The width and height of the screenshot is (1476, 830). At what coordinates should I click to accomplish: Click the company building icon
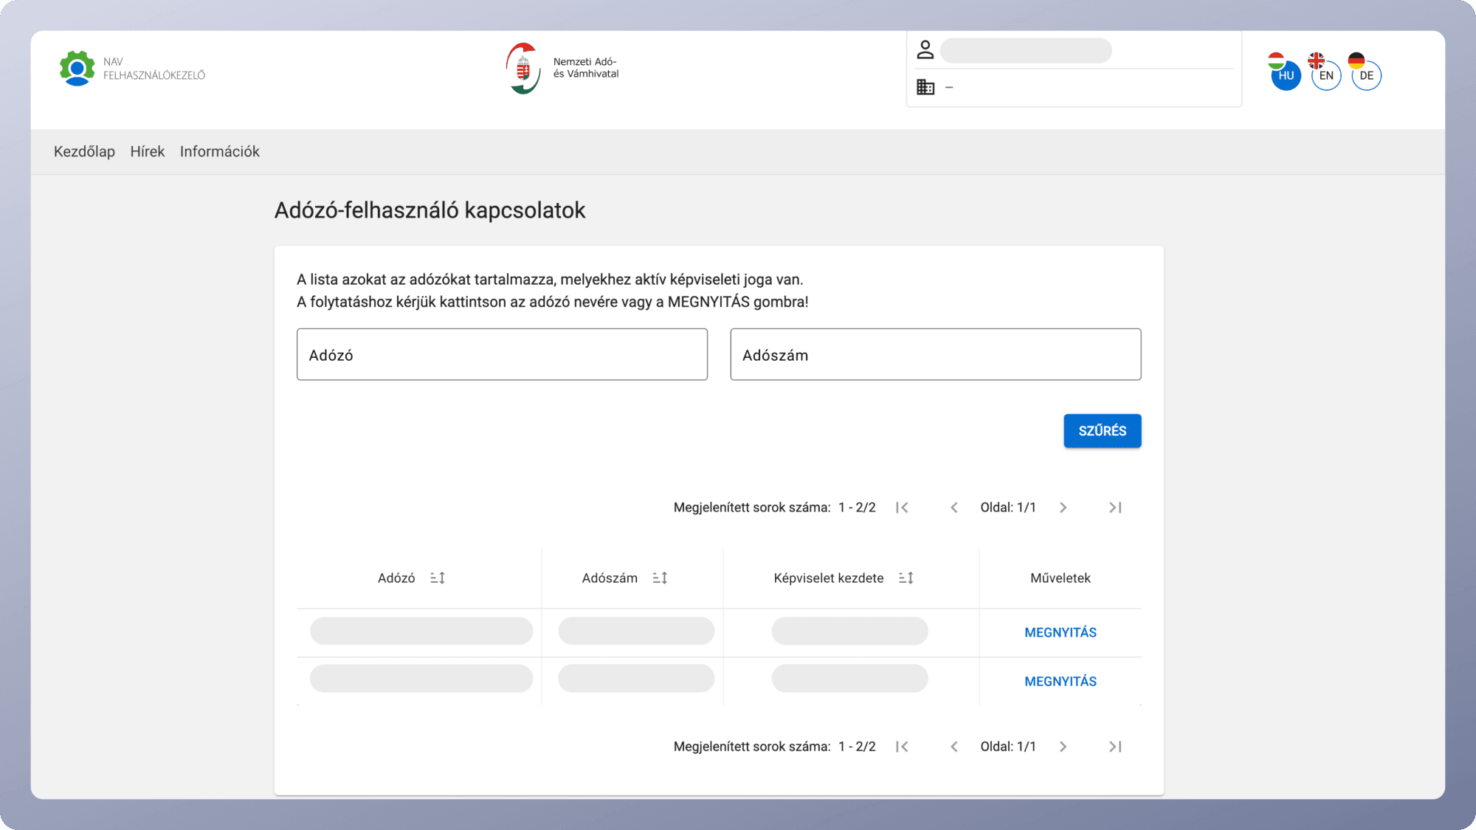(925, 87)
